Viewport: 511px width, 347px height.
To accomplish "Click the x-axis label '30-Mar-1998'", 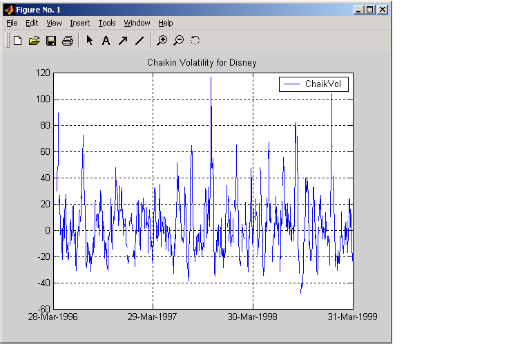I will (252, 317).
